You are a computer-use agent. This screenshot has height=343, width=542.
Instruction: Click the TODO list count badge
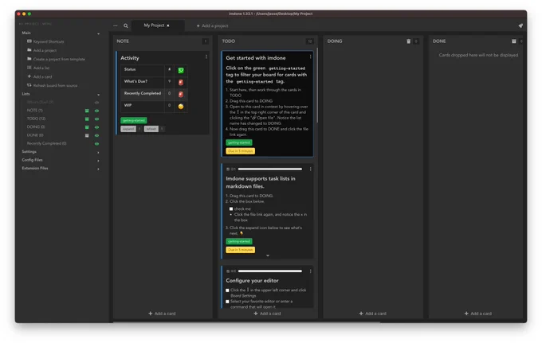coord(310,41)
